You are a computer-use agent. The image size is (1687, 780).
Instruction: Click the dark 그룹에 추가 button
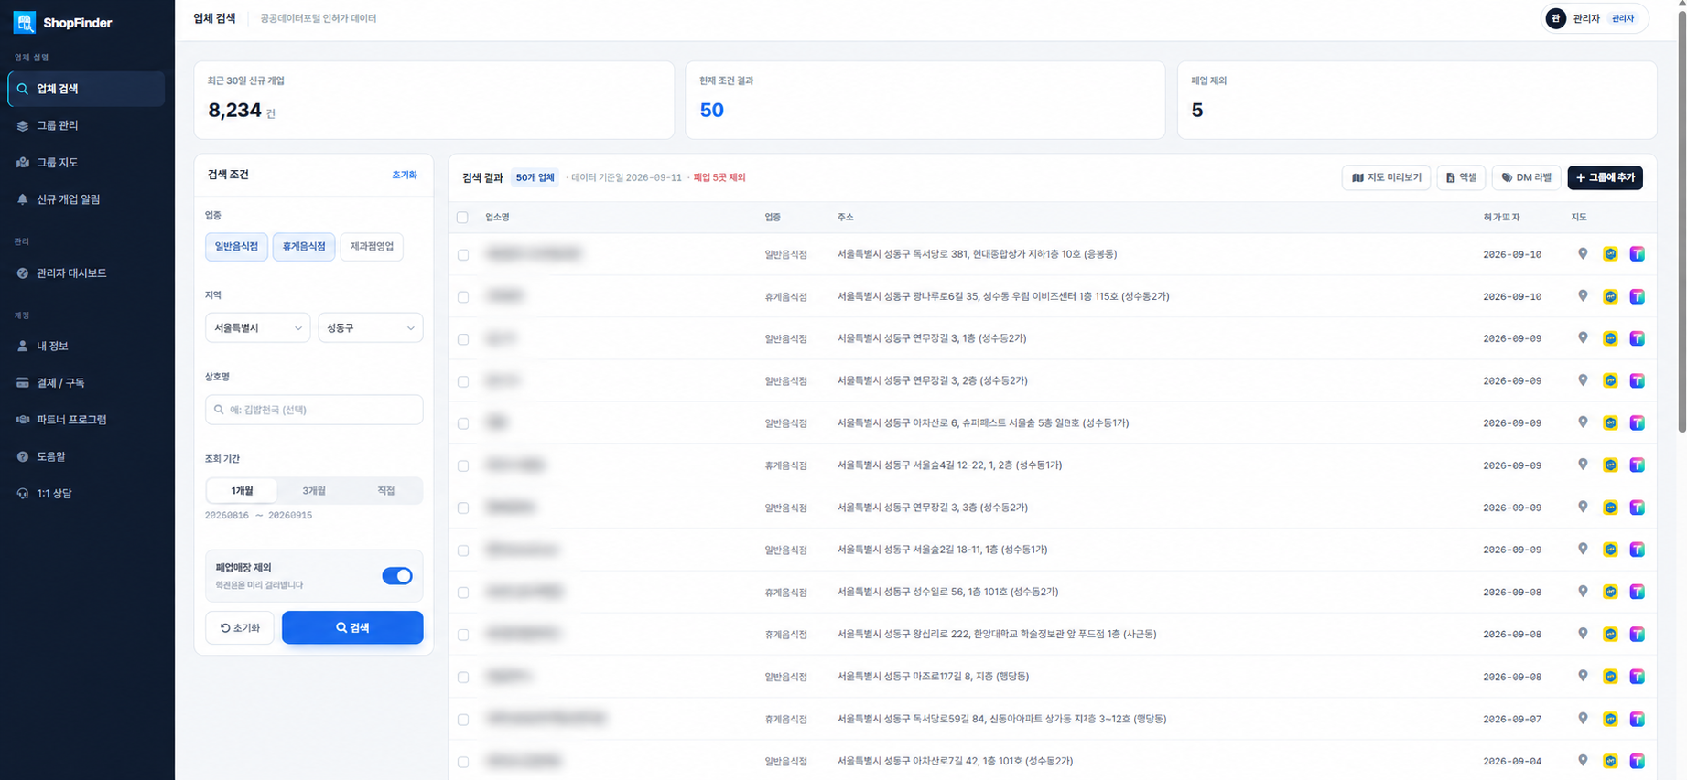[1605, 177]
